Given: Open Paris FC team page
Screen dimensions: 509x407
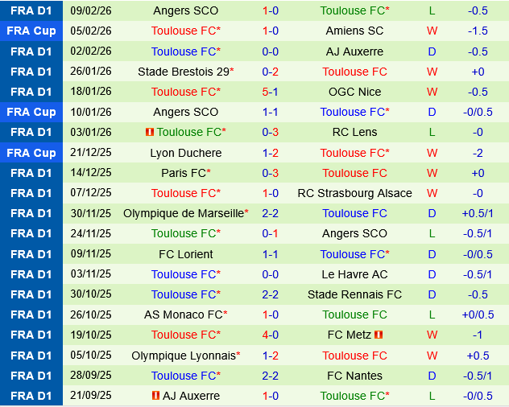Looking at the screenshot, I should 183,173.
